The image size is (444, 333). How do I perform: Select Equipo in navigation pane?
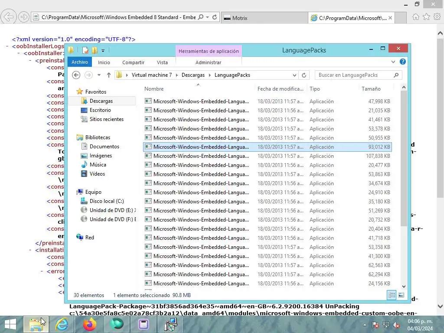[x=93, y=192]
